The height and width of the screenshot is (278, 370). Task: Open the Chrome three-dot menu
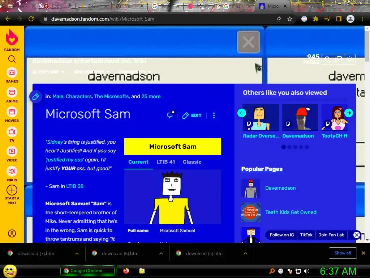click(362, 19)
